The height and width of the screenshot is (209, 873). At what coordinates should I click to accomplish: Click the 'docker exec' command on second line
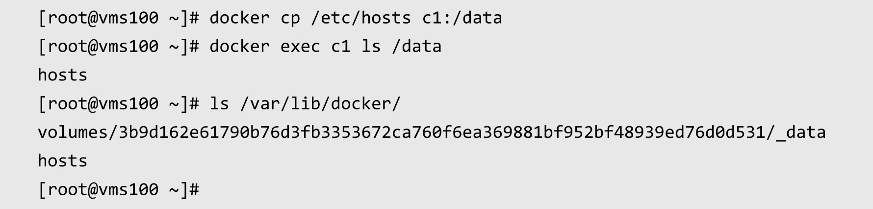[x=265, y=47]
